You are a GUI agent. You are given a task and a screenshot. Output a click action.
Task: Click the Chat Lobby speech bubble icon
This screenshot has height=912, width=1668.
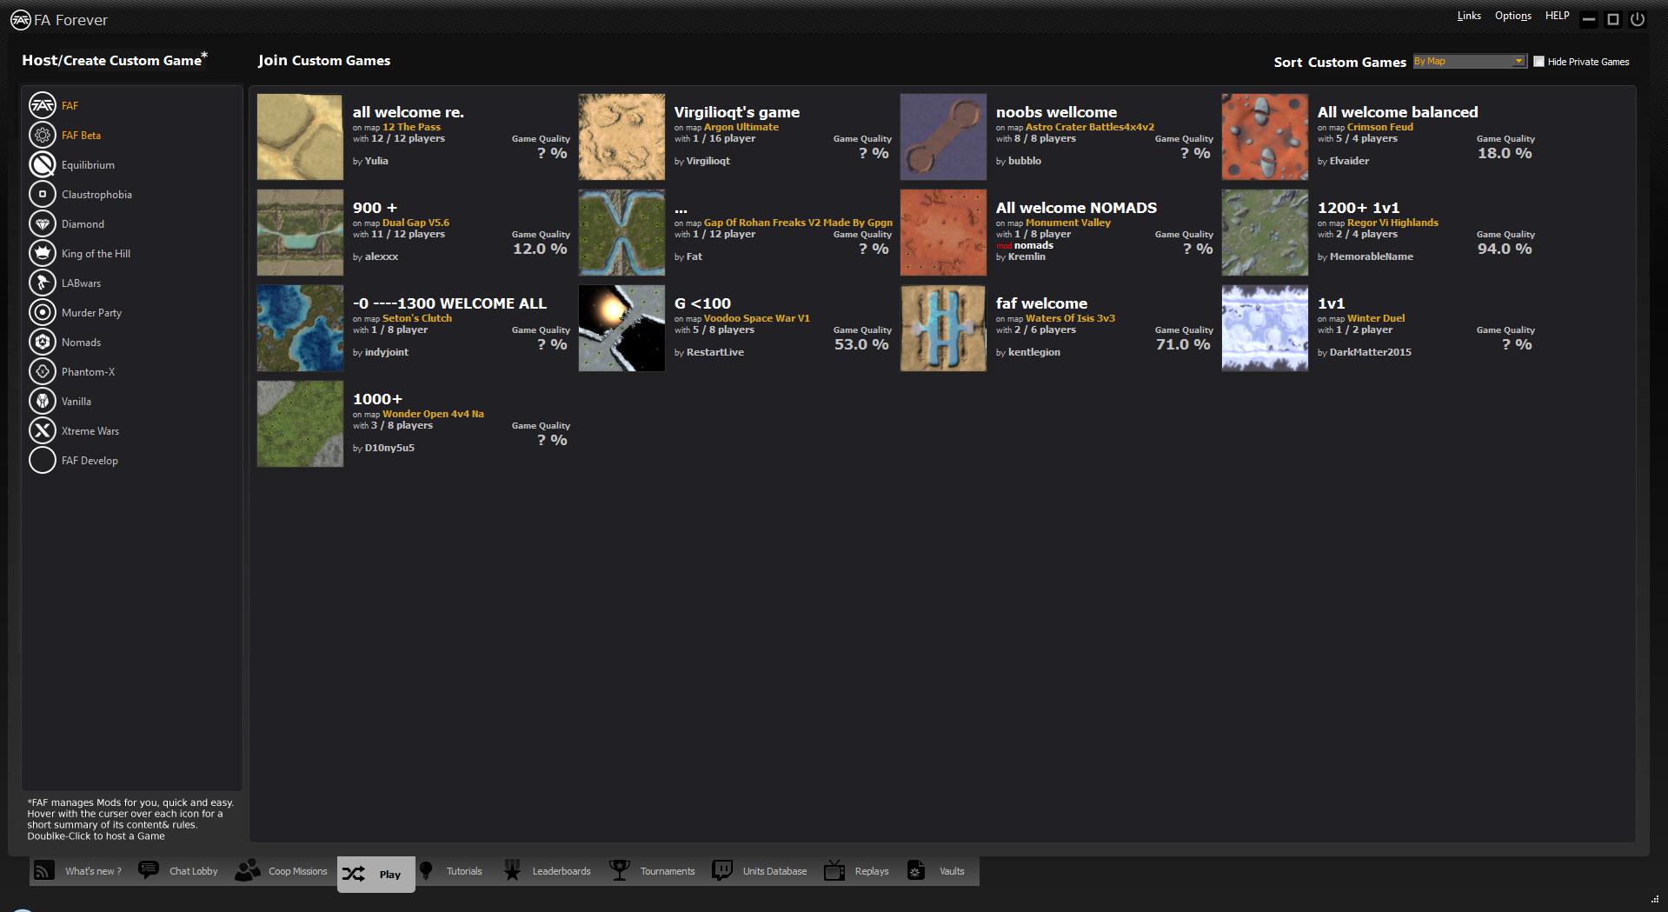pyautogui.click(x=149, y=870)
